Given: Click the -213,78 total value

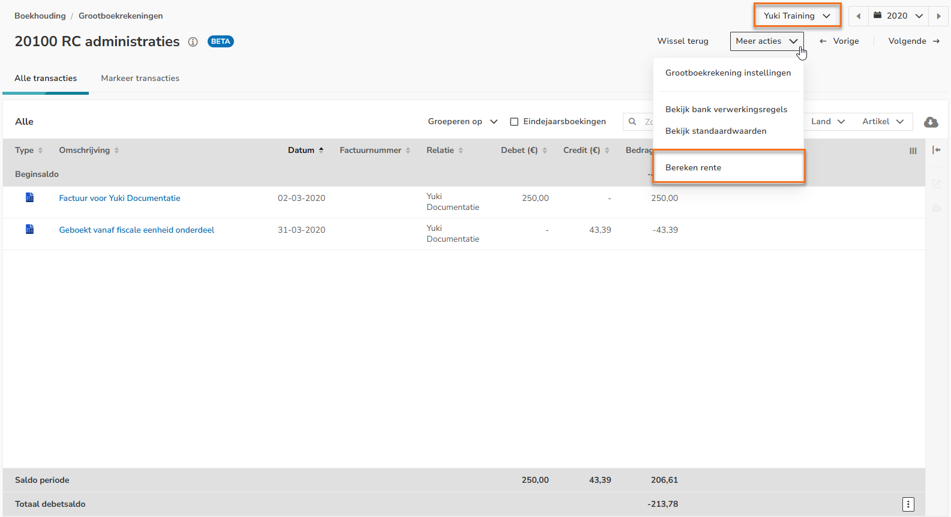Looking at the screenshot, I should tap(662, 504).
